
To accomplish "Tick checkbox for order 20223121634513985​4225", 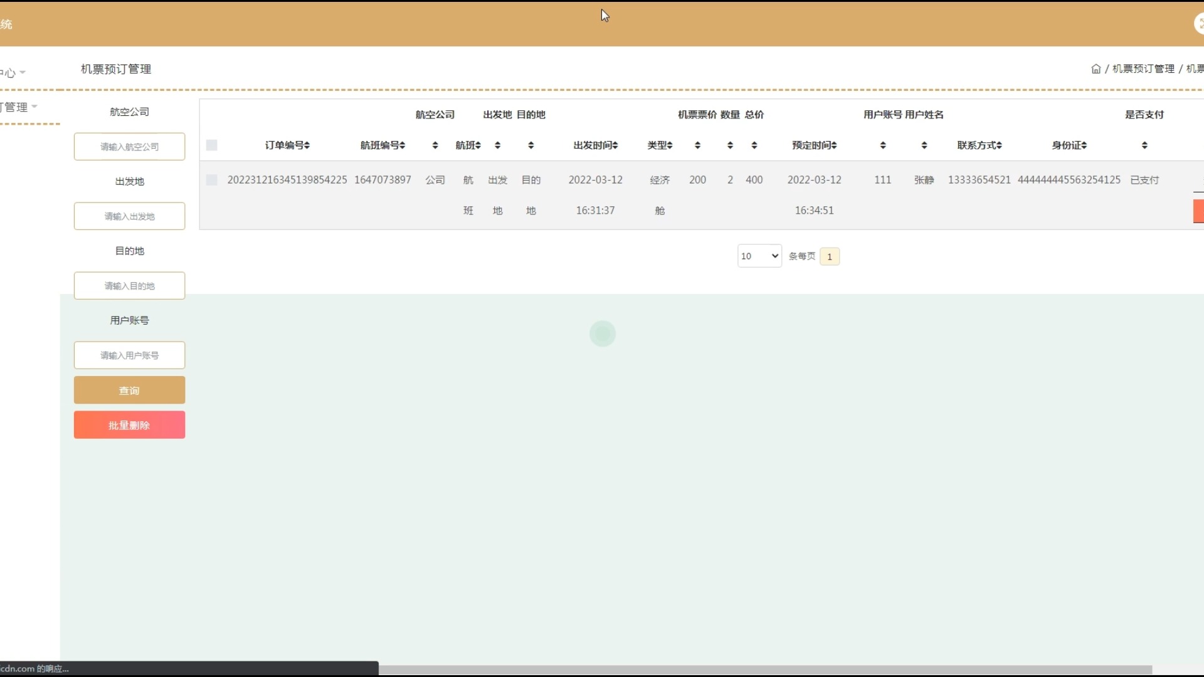I will pos(211,180).
